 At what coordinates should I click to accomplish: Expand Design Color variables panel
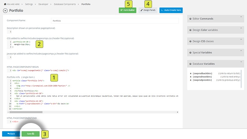click(215, 30)
